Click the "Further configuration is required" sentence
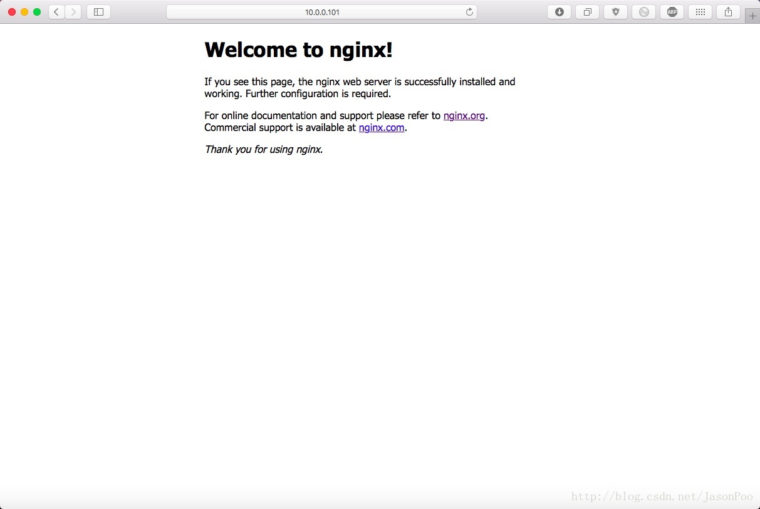This screenshot has height=509, width=760. [x=318, y=94]
